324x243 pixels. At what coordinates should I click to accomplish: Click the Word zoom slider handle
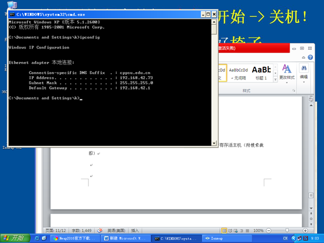287,230
